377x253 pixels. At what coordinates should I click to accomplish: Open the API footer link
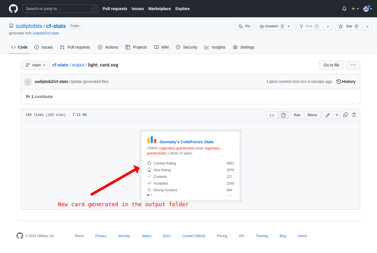pos(241,236)
